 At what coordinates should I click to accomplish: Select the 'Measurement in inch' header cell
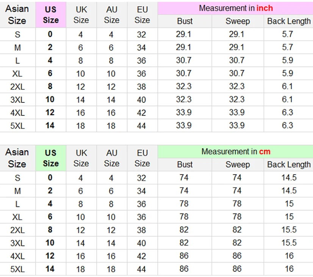click(x=235, y=8)
